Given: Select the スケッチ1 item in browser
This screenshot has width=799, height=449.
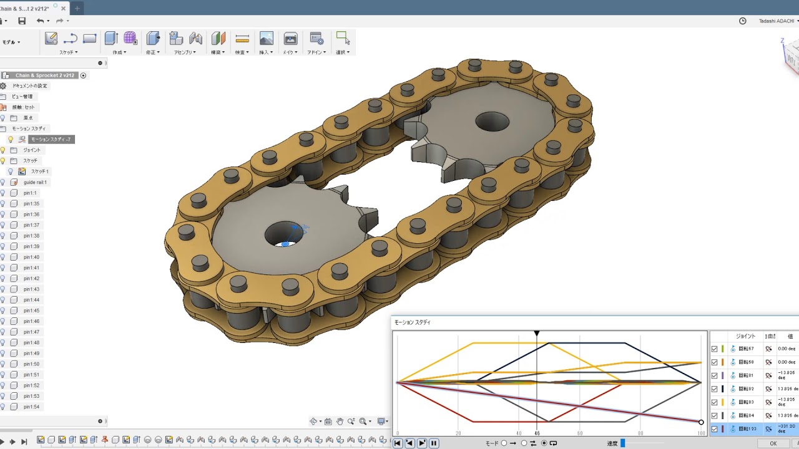Looking at the screenshot, I should coord(40,171).
